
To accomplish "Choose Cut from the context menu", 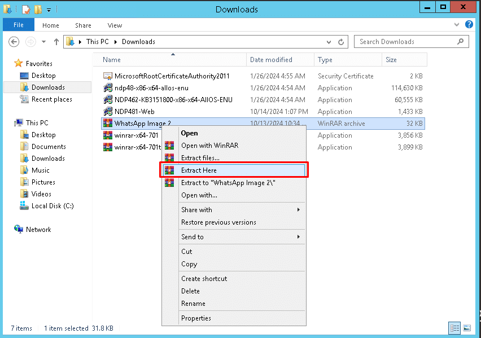I will point(186,252).
